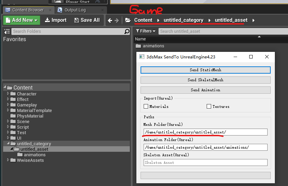The image size is (288, 186).
Task: Close the 3dsMax SendTo window
Action: coord(267,57)
